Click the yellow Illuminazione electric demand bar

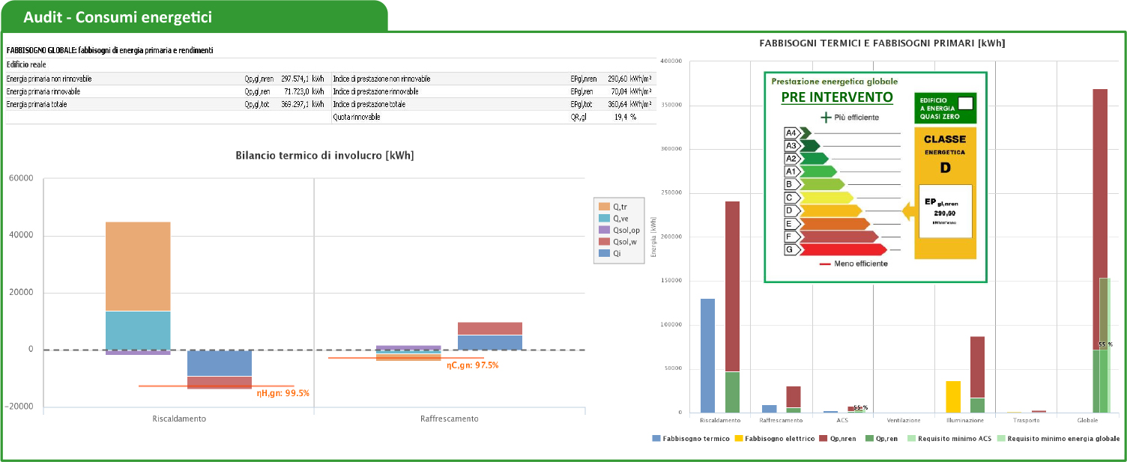click(953, 397)
